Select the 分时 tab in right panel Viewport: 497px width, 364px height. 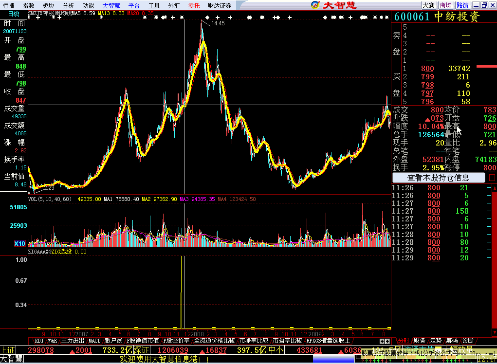coord(403,341)
